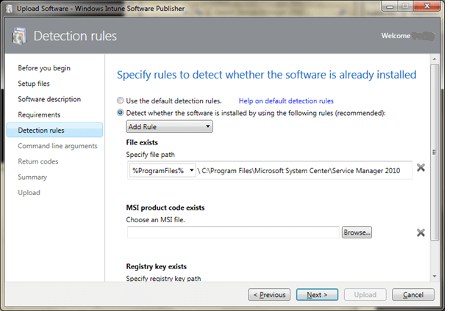Browse for an MSI file

click(x=357, y=233)
